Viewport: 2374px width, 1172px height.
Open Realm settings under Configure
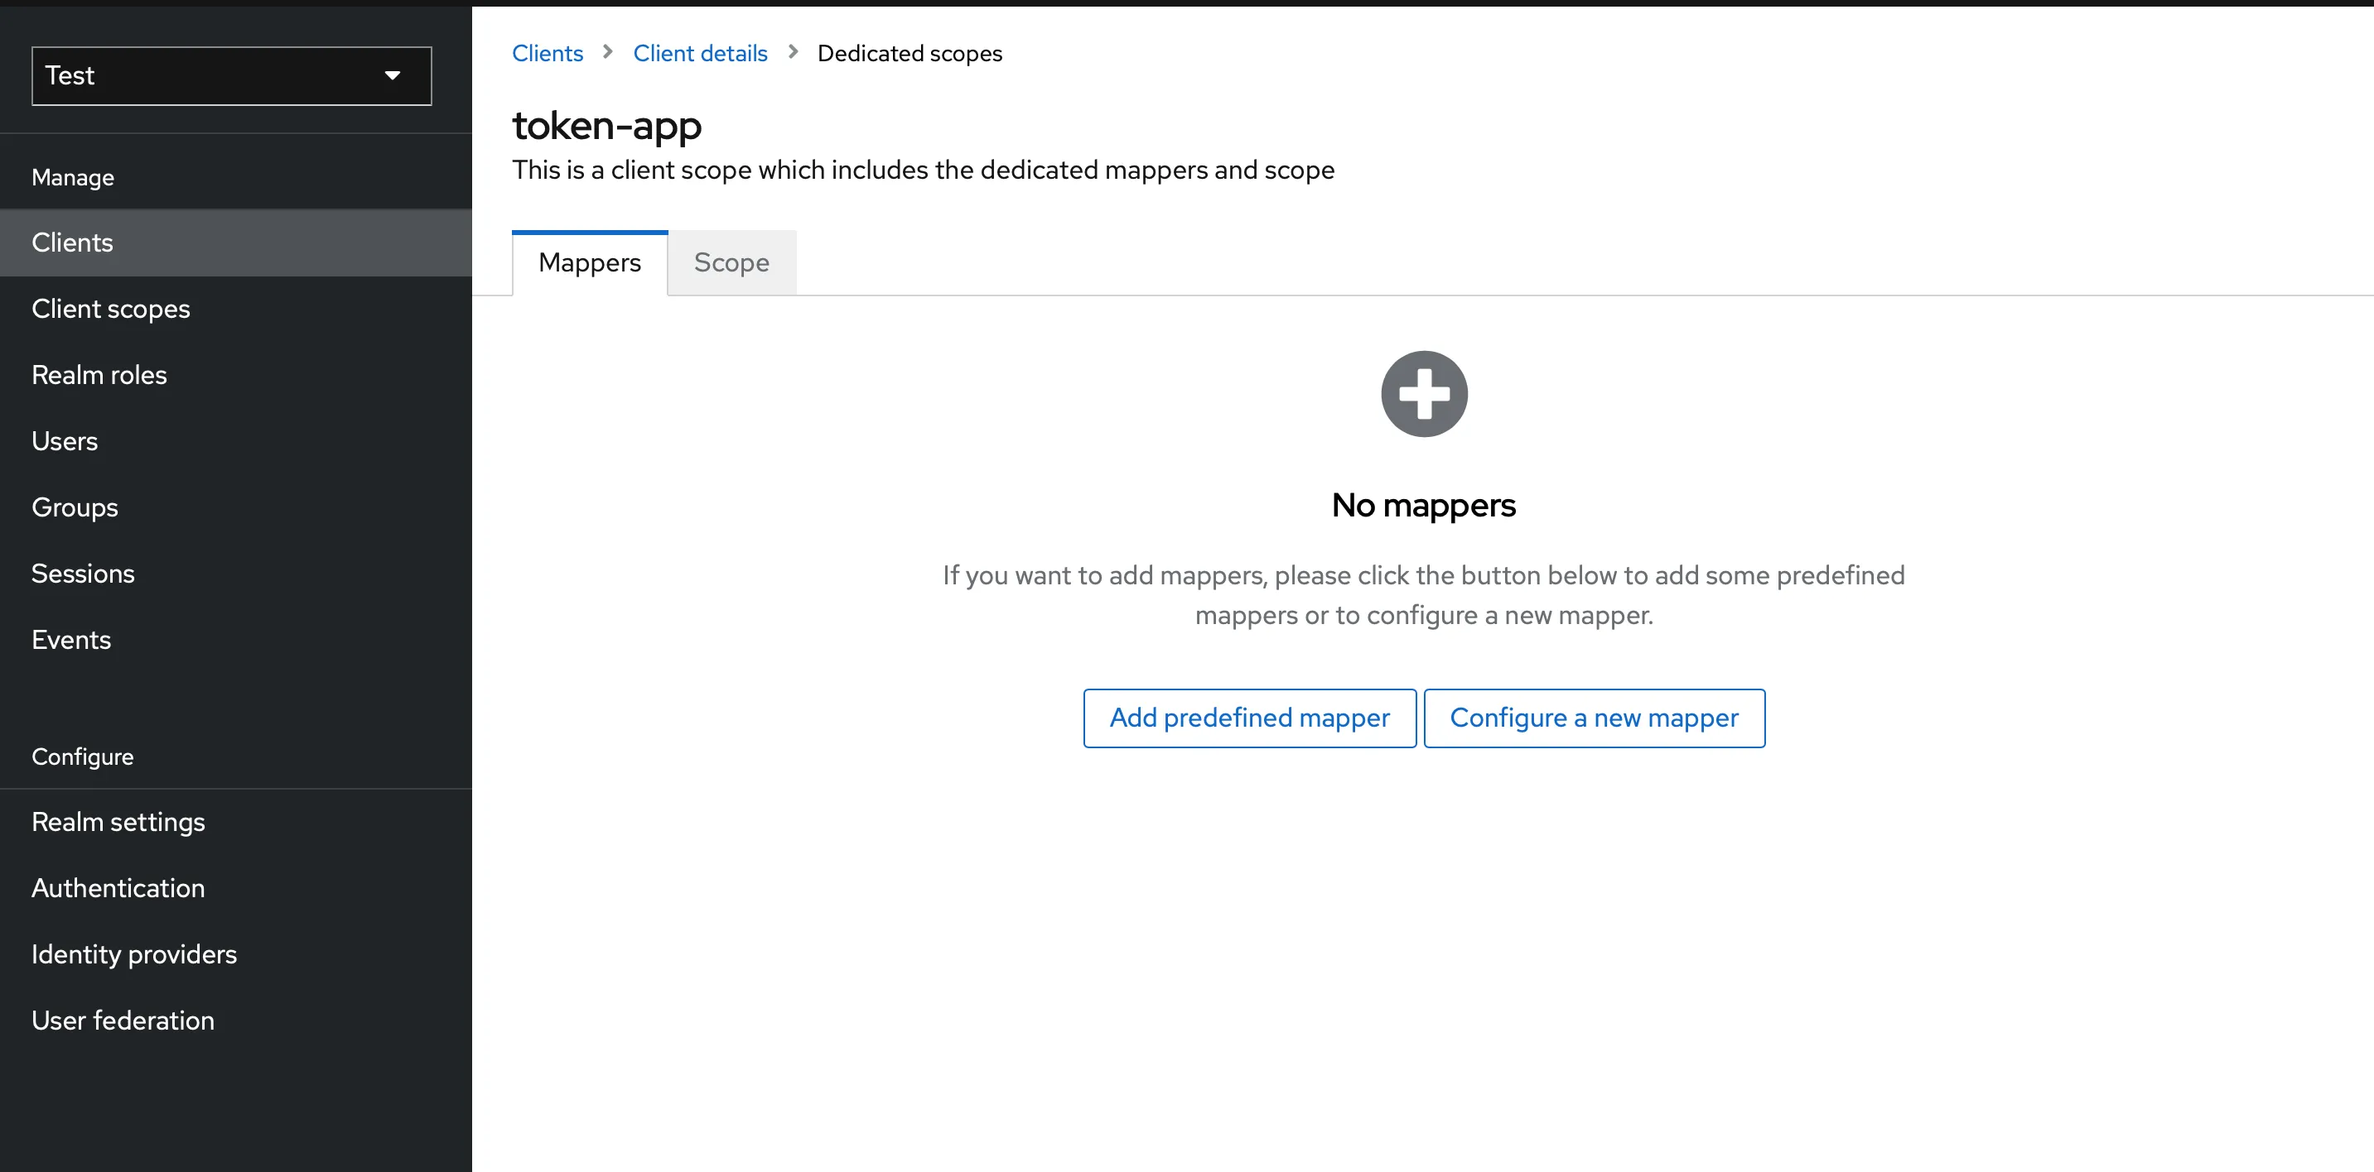coord(118,822)
